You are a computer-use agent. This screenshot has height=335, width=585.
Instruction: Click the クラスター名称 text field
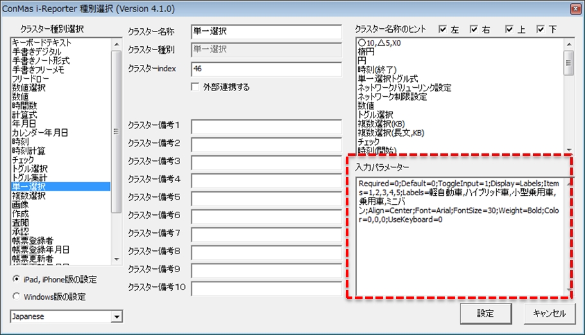click(266, 31)
